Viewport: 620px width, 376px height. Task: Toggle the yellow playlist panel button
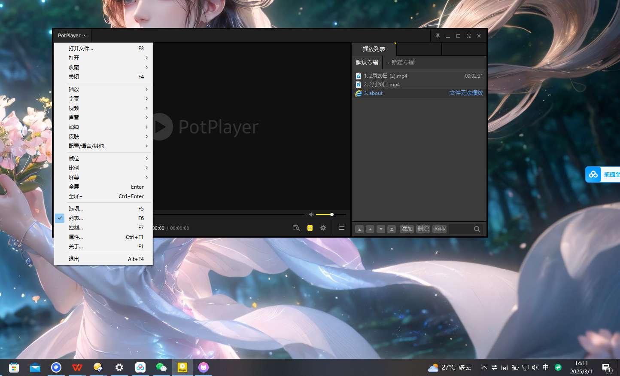tap(310, 228)
